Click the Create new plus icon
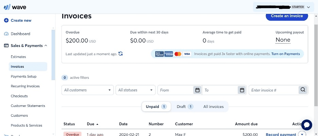 point(6,20)
